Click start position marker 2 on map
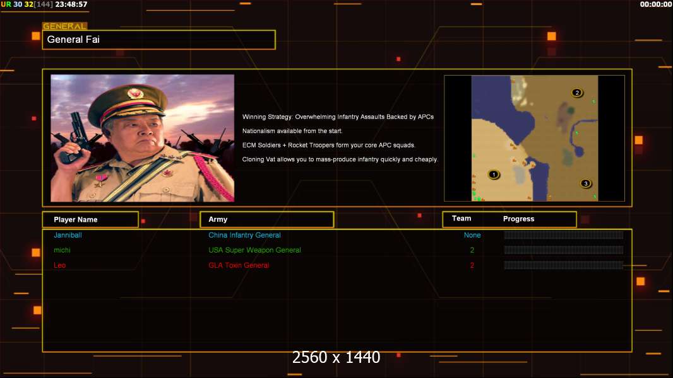Image resolution: width=673 pixels, height=378 pixels. [x=577, y=93]
